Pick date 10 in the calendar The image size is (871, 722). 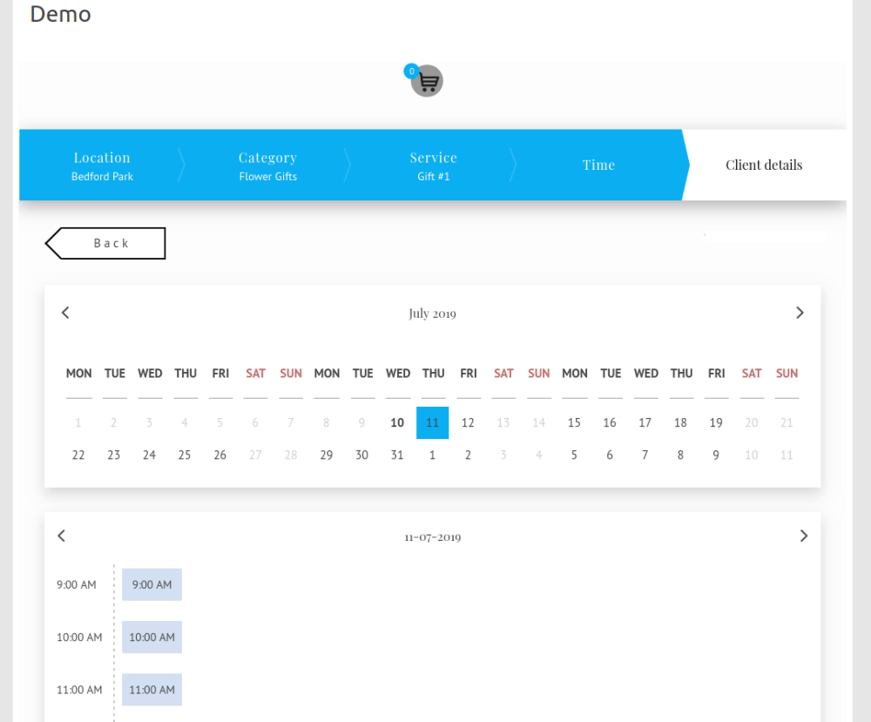pos(397,423)
